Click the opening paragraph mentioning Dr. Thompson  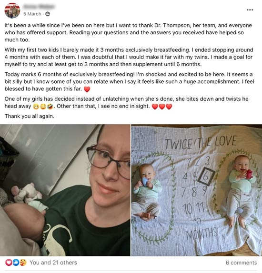[x=128, y=32]
